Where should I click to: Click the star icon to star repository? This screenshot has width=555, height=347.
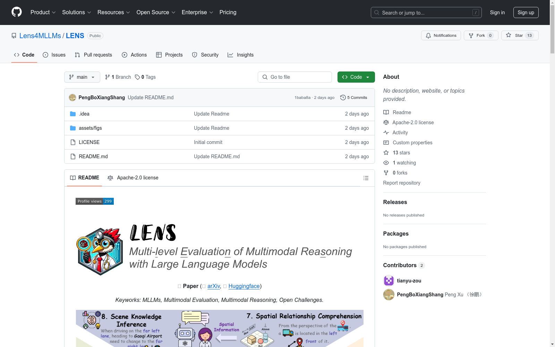(x=509, y=35)
